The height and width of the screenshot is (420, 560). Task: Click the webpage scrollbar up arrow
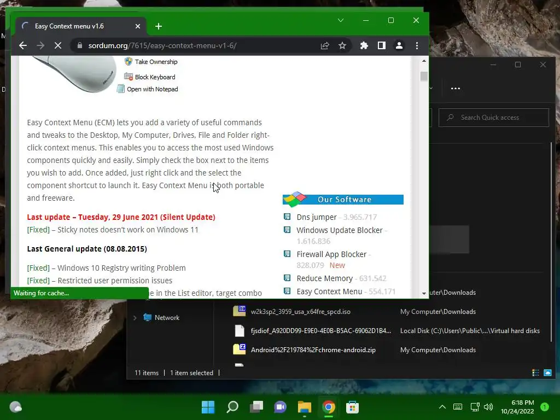pyautogui.click(x=424, y=61)
